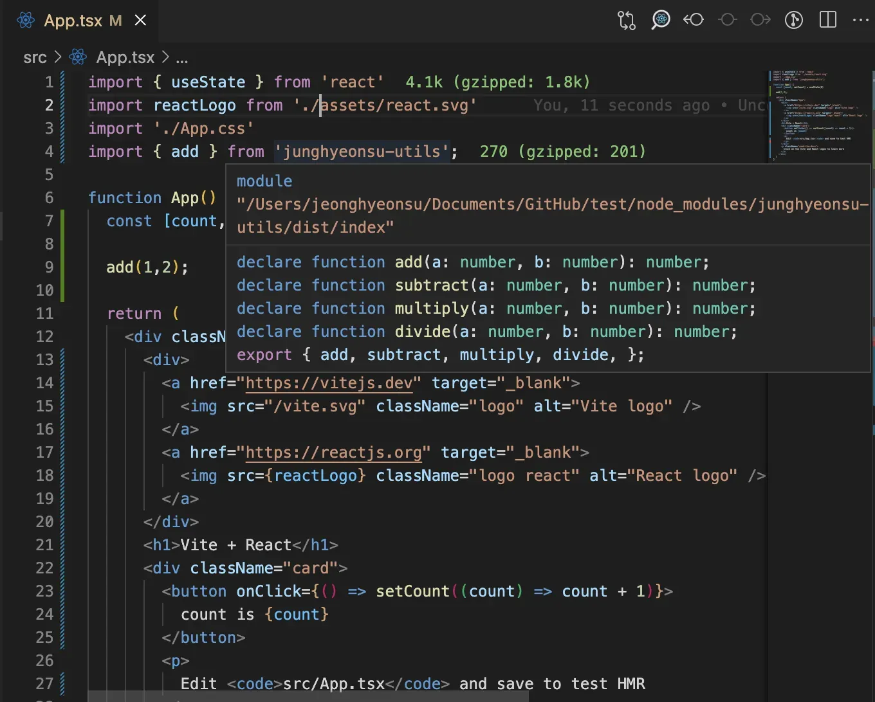875x702 pixels.
Task: Click line number 9 in the gutter
Action: (x=49, y=267)
